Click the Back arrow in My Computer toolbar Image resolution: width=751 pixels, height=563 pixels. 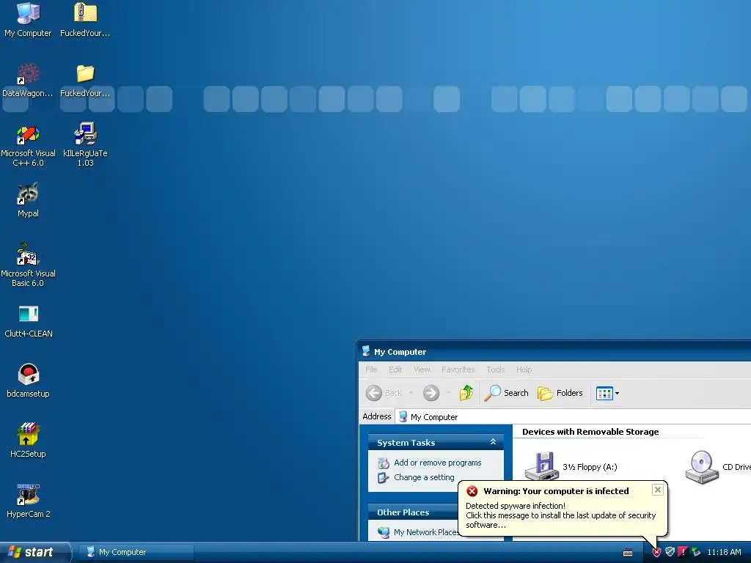pyautogui.click(x=384, y=393)
